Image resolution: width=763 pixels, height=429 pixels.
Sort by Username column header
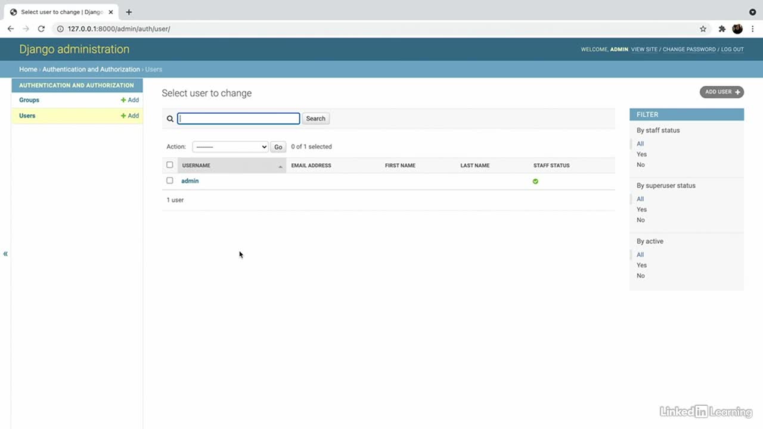tap(196, 166)
